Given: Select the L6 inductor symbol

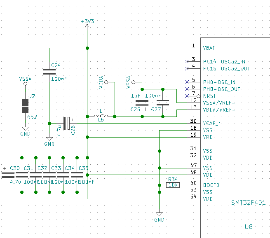Looking at the screenshot, I should (101, 116).
